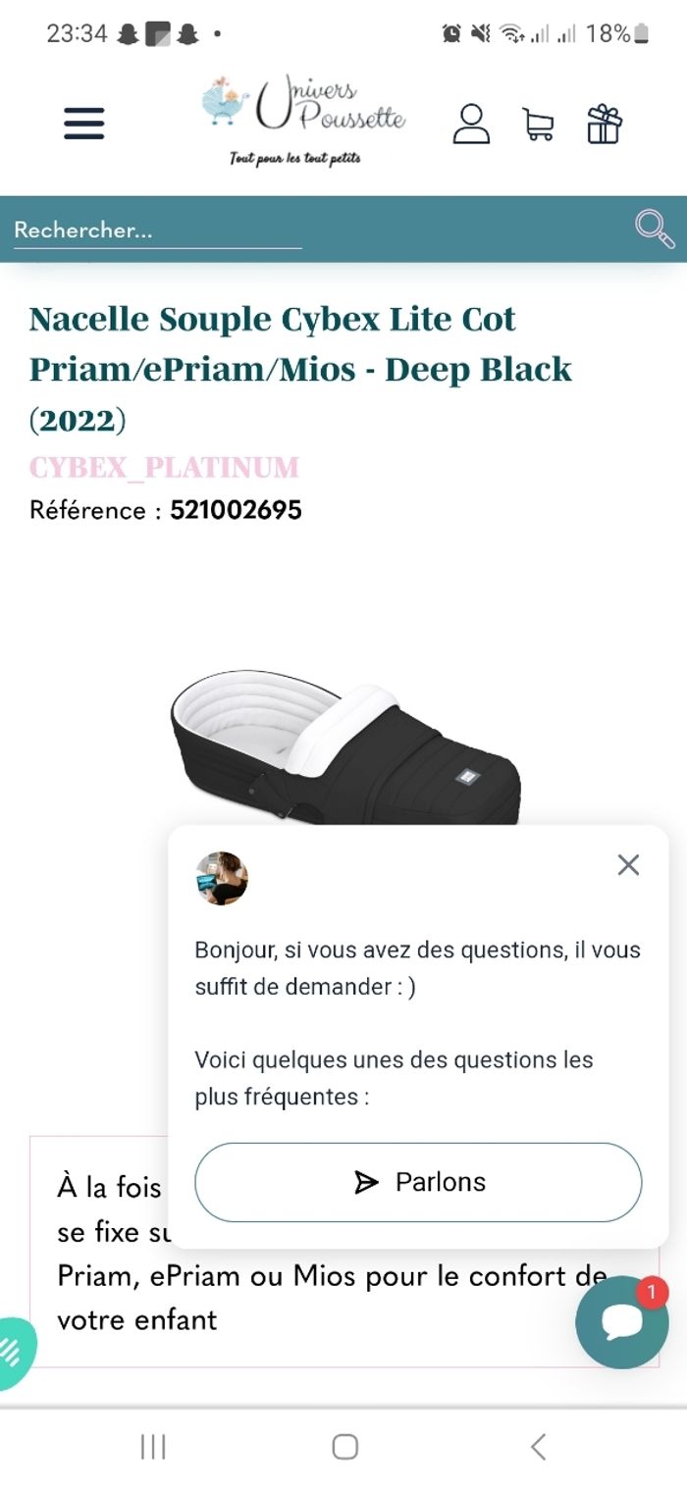Tap the reference number 521002695

pyautogui.click(x=236, y=510)
